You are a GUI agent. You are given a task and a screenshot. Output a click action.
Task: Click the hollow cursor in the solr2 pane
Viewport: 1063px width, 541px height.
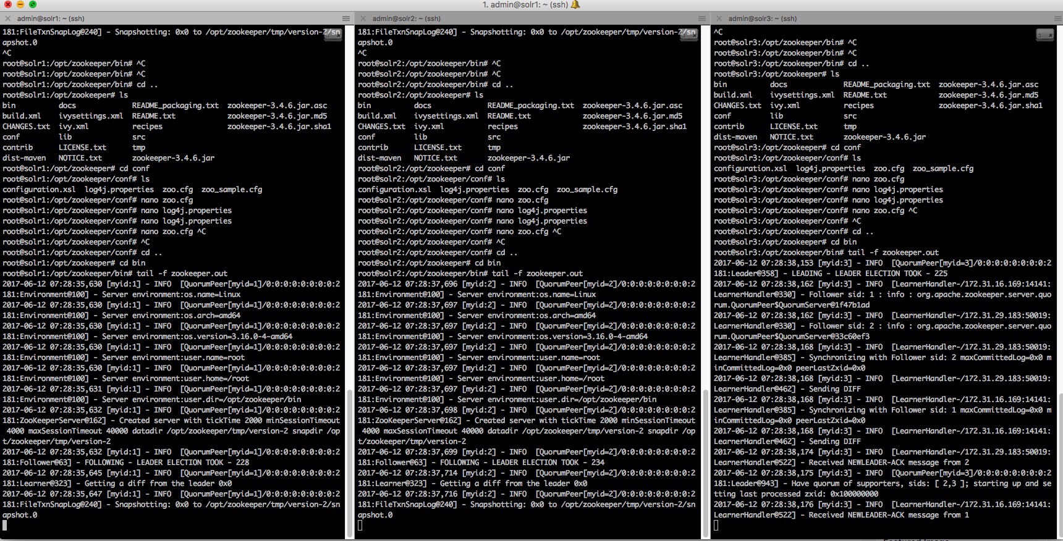[x=360, y=526]
